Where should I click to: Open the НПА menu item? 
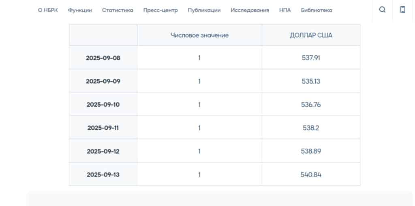click(285, 10)
